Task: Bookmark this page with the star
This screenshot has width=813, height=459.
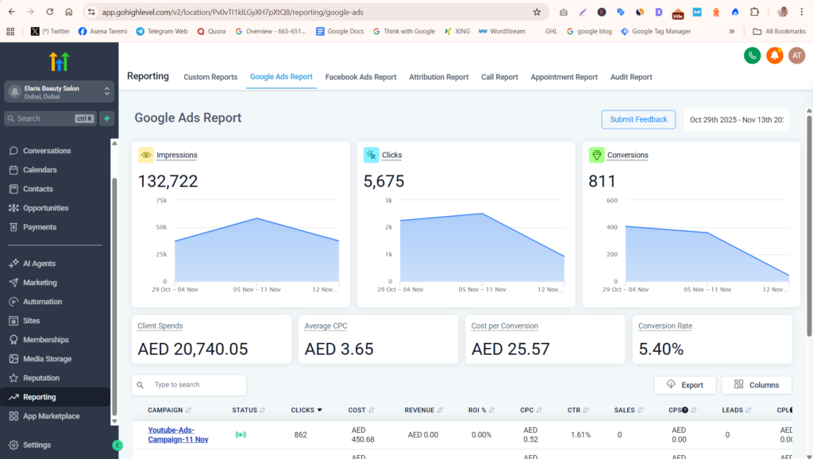Action: click(537, 12)
